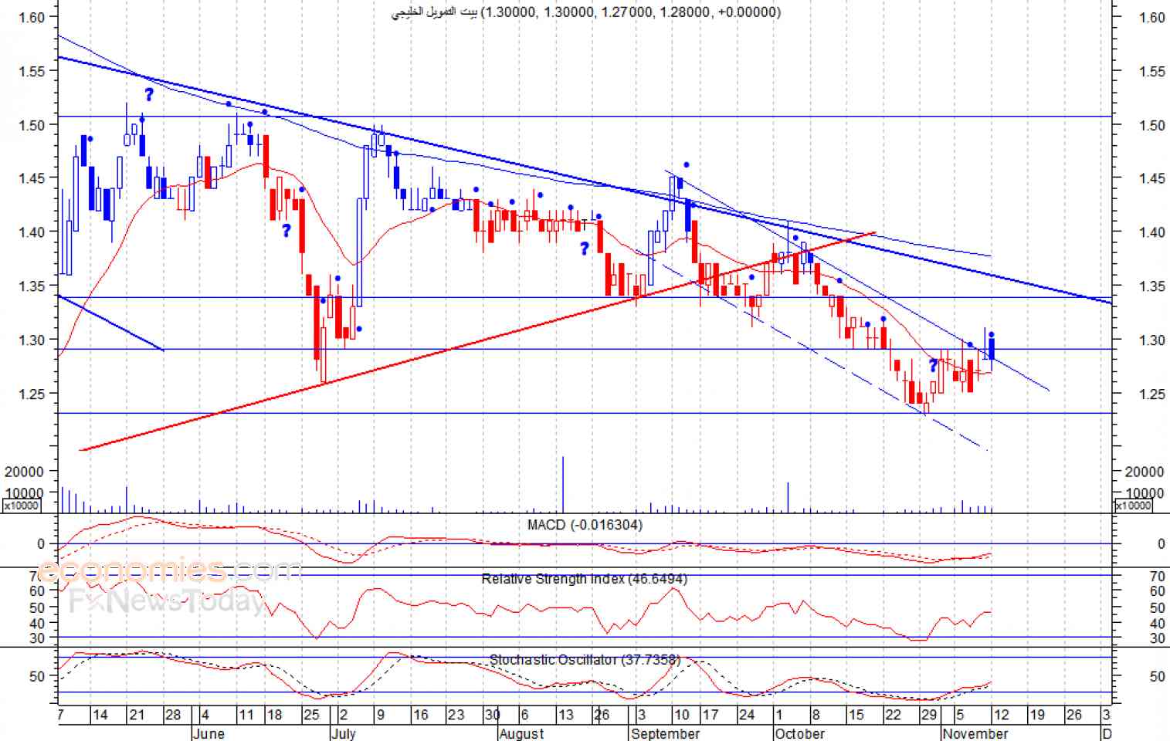The height and width of the screenshot is (741, 1170).
Task: Click the date label 12 in November
Action: [x=1001, y=715]
